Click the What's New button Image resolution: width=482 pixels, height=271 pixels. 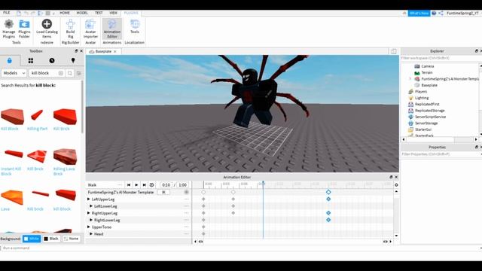pyautogui.click(x=419, y=14)
